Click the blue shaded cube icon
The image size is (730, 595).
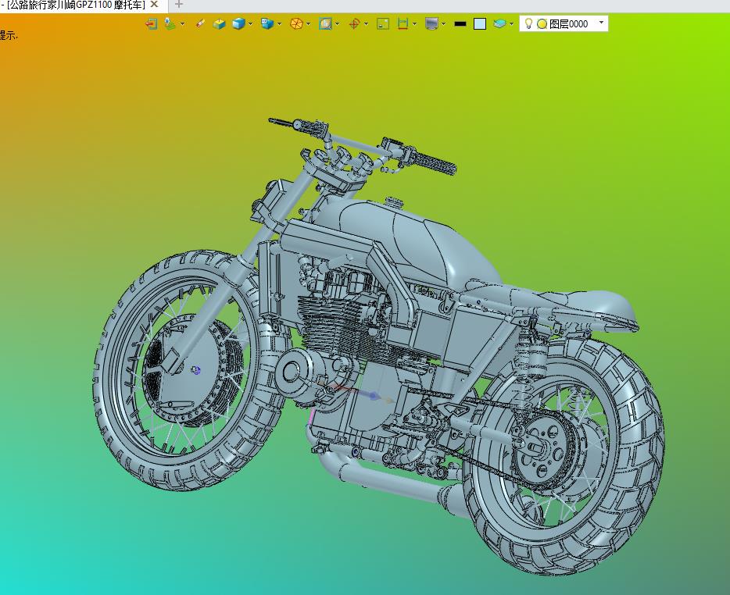239,23
